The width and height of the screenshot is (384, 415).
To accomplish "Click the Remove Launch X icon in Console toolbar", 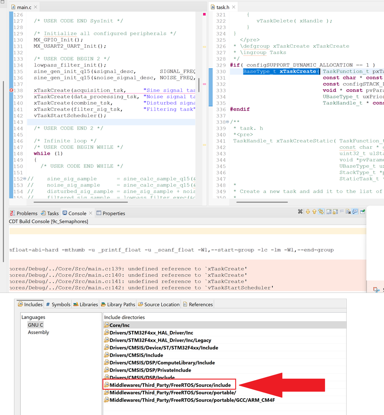I will coord(300,211).
